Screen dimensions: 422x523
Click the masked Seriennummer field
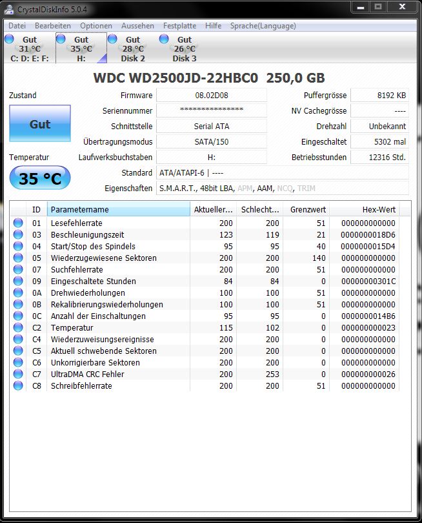(212, 110)
